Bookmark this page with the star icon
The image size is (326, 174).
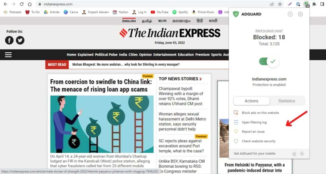click(x=280, y=4)
